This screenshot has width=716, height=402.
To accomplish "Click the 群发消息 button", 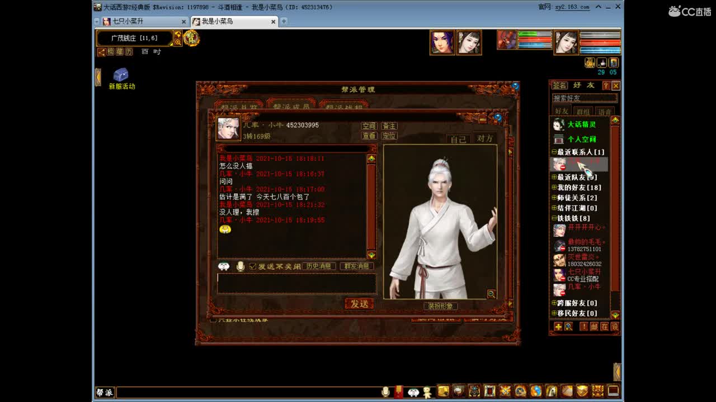I will click(x=356, y=266).
